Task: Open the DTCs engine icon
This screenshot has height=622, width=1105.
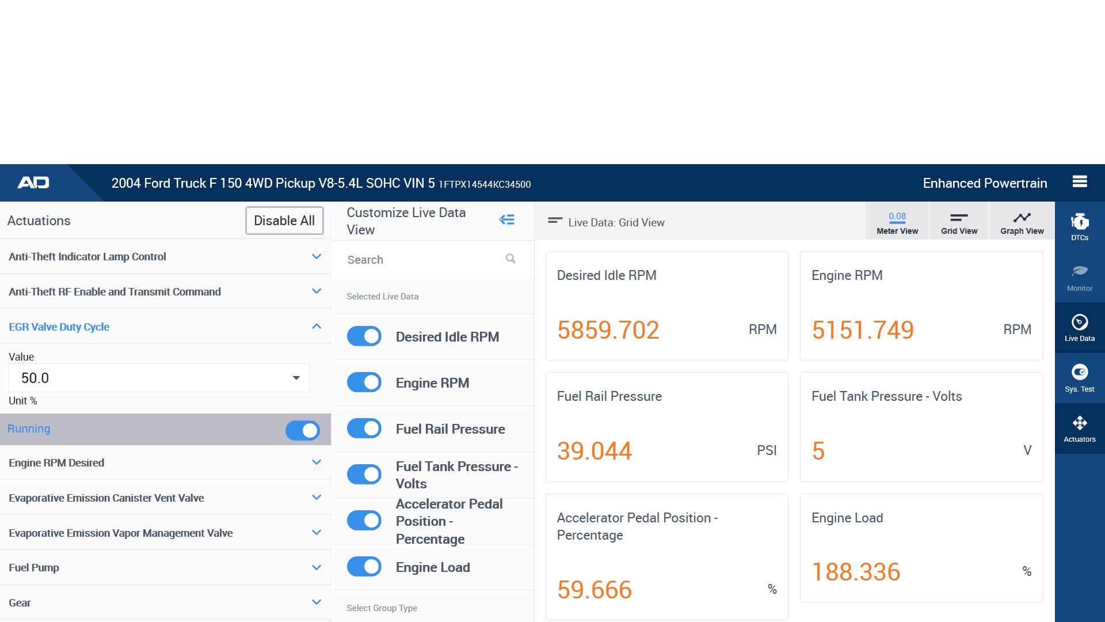Action: (x=1079, y=226)
